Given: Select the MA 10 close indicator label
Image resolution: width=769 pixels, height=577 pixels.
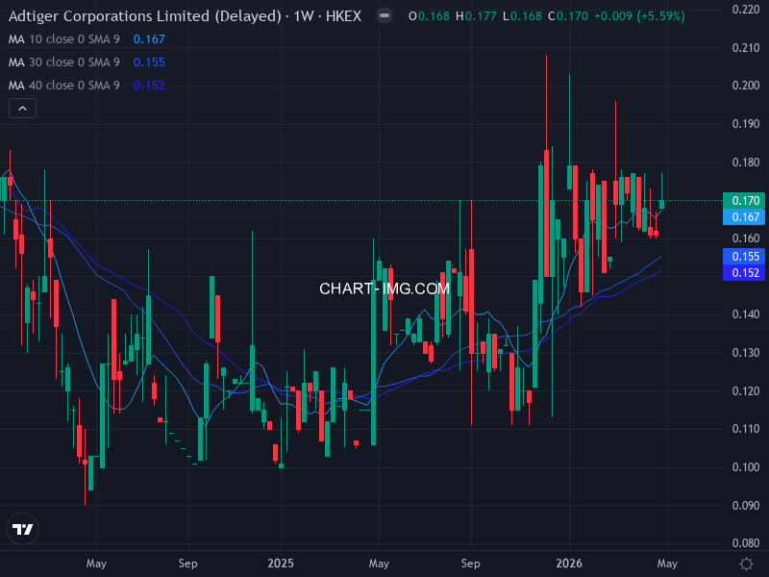Looking at the screenshot, I should tap(64, 39).
